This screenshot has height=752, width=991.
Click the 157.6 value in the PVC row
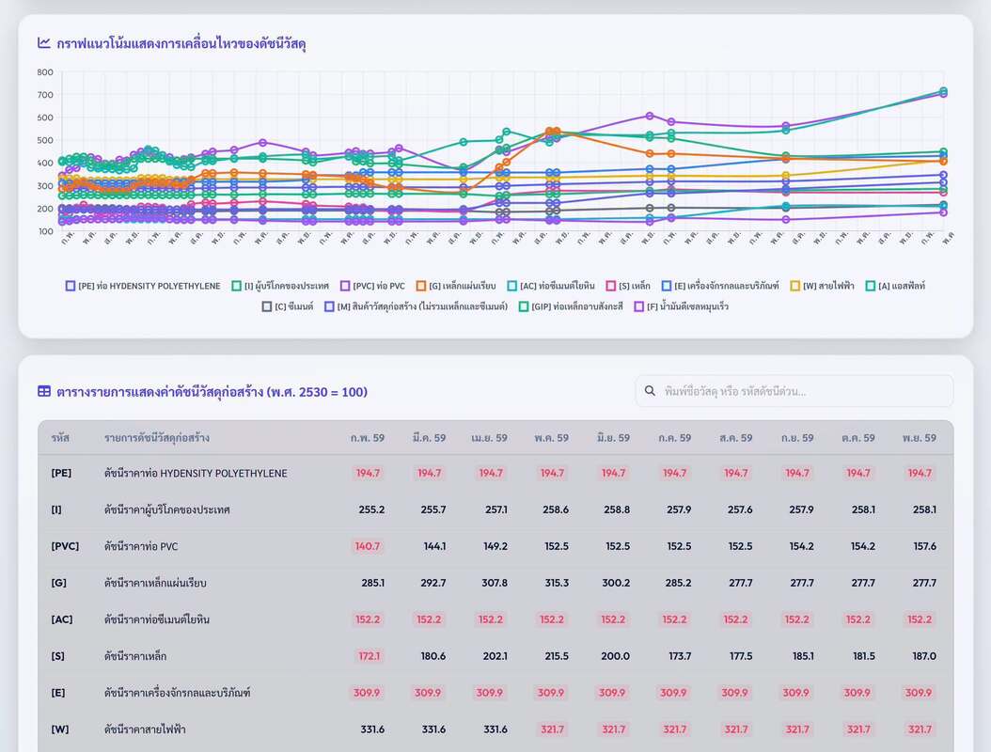(924, 547)
